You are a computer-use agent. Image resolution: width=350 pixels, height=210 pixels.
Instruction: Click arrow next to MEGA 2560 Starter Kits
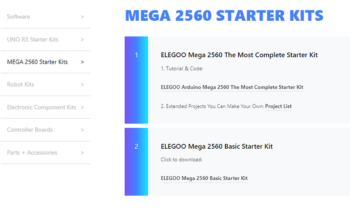(x=82, y=62)
